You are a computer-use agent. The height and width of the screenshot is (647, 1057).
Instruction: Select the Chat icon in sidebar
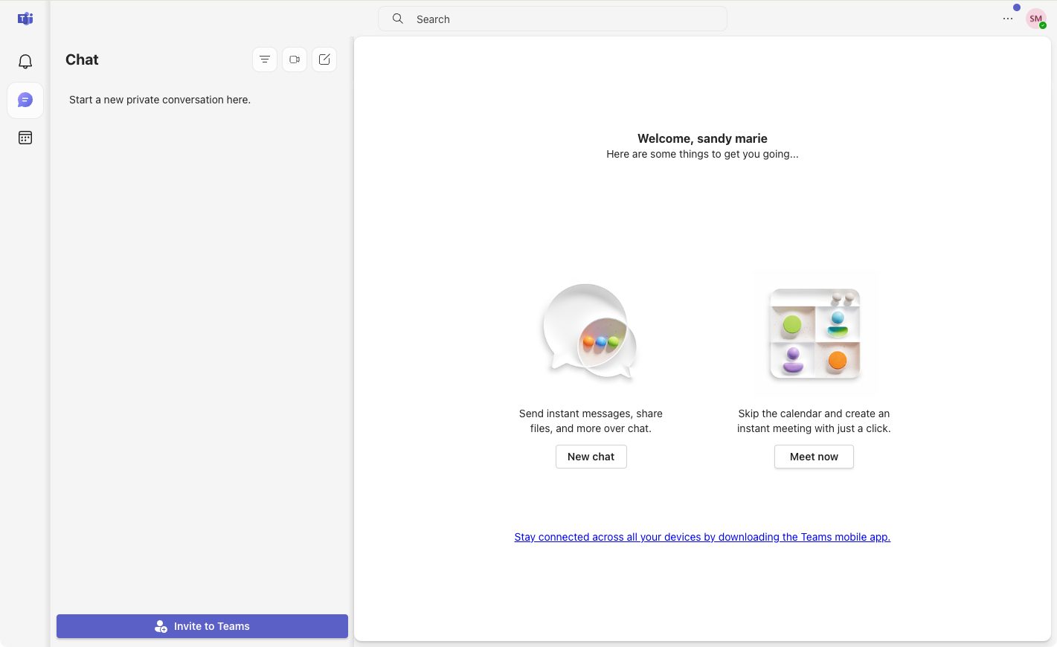click(25, 100)
